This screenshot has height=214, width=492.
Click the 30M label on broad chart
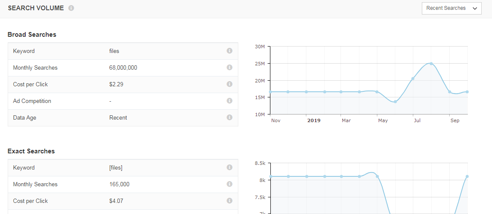(x=260, y=47)
